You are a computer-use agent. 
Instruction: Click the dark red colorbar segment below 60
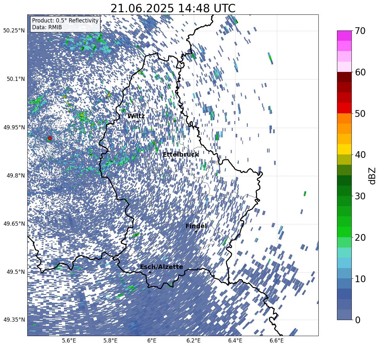pos(344,77)
